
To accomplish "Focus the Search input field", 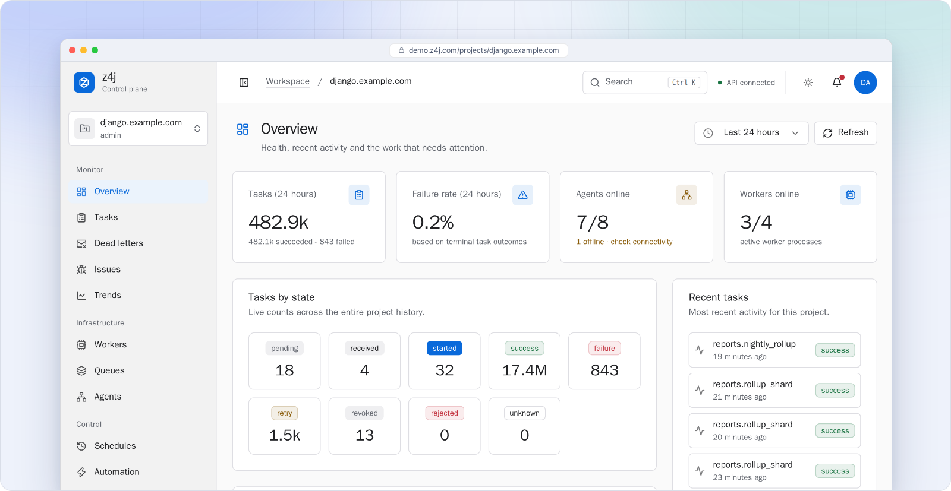I will [645, 83].
